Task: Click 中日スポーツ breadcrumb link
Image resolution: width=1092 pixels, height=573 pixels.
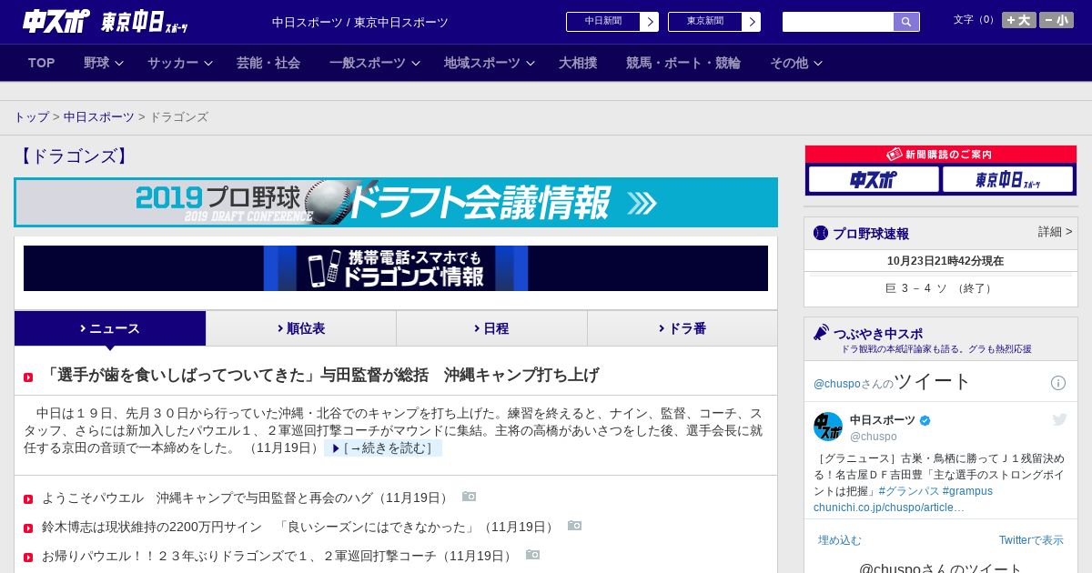Action: pyautogui.click(x=99, y=117)
